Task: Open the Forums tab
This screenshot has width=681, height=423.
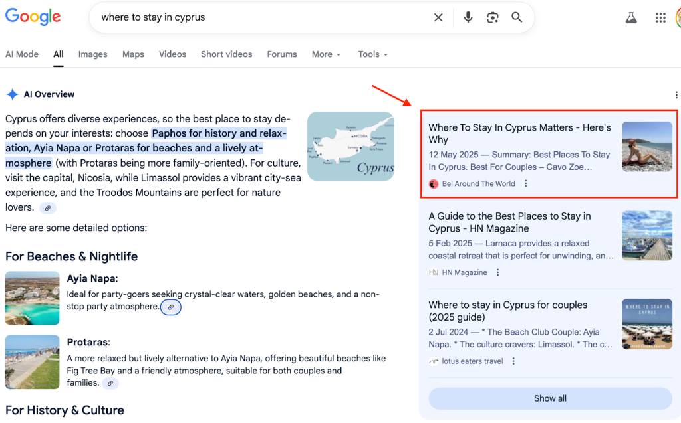Action: coord(282,54)
